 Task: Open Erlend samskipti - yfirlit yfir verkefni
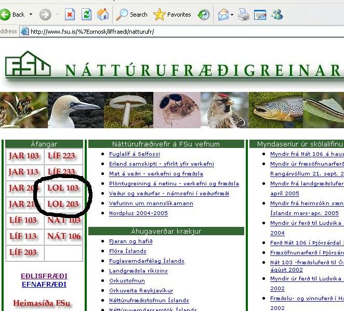coord(162,164)
